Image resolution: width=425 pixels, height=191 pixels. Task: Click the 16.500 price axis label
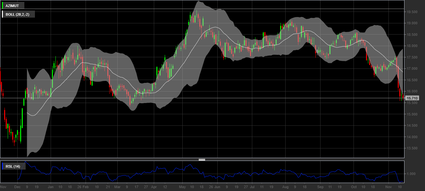click(412, 80)
